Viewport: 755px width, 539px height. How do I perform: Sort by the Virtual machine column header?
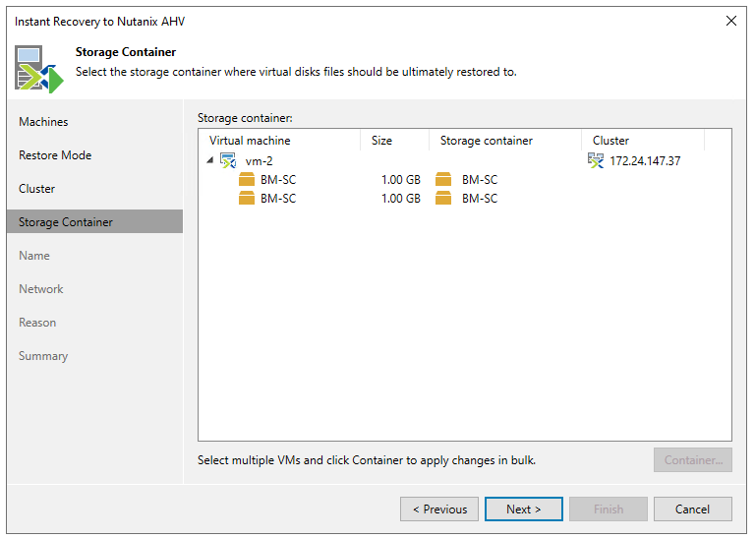(x=279, y=141)
